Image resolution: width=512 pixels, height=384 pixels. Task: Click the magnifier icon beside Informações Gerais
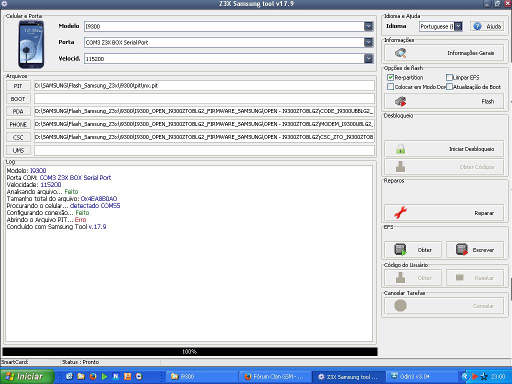400,53
